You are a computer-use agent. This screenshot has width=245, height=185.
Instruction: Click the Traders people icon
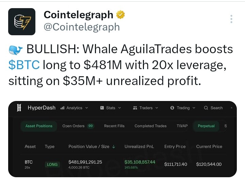pyautogui.click(x=135, y=108)
